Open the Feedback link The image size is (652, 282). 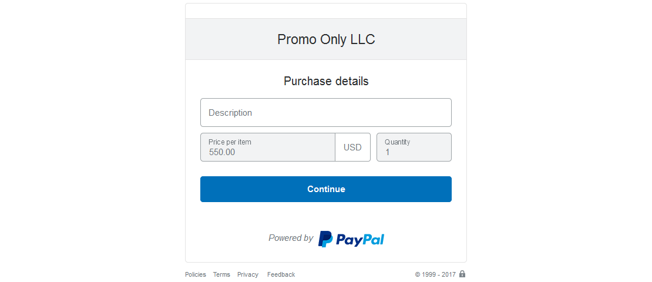[x=281, y=274]
